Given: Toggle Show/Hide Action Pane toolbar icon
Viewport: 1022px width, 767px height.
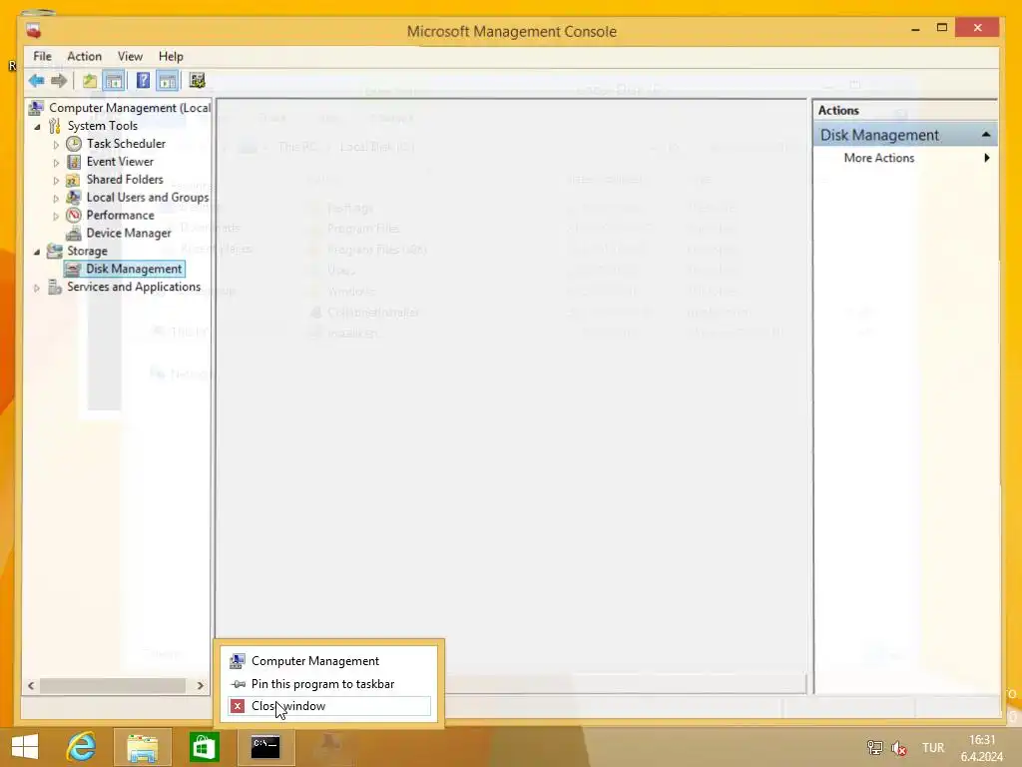Looking at the screenshot, I should [167, 81].
